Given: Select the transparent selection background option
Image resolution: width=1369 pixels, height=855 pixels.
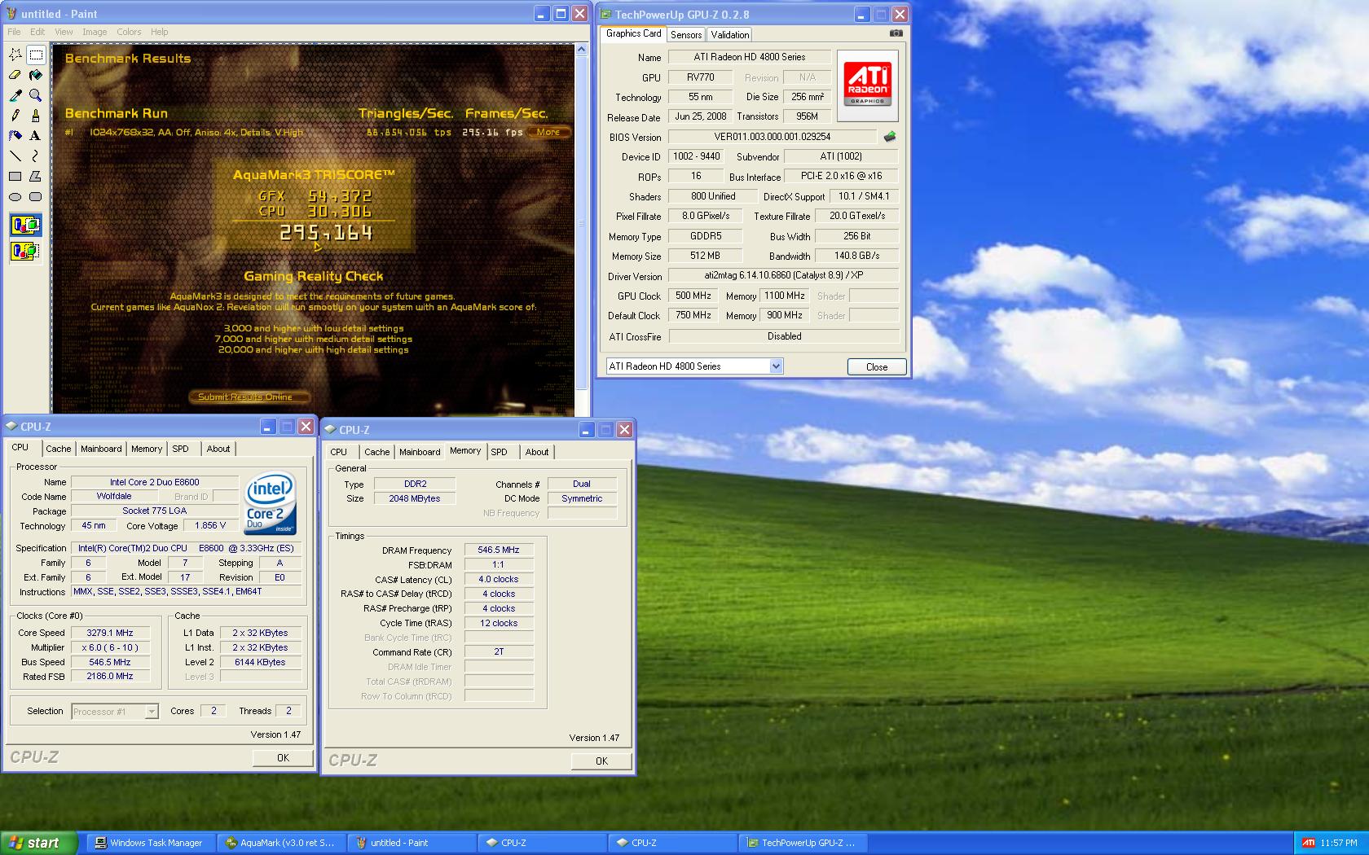Looking at the screenshot, I should (x=25, y=251).
